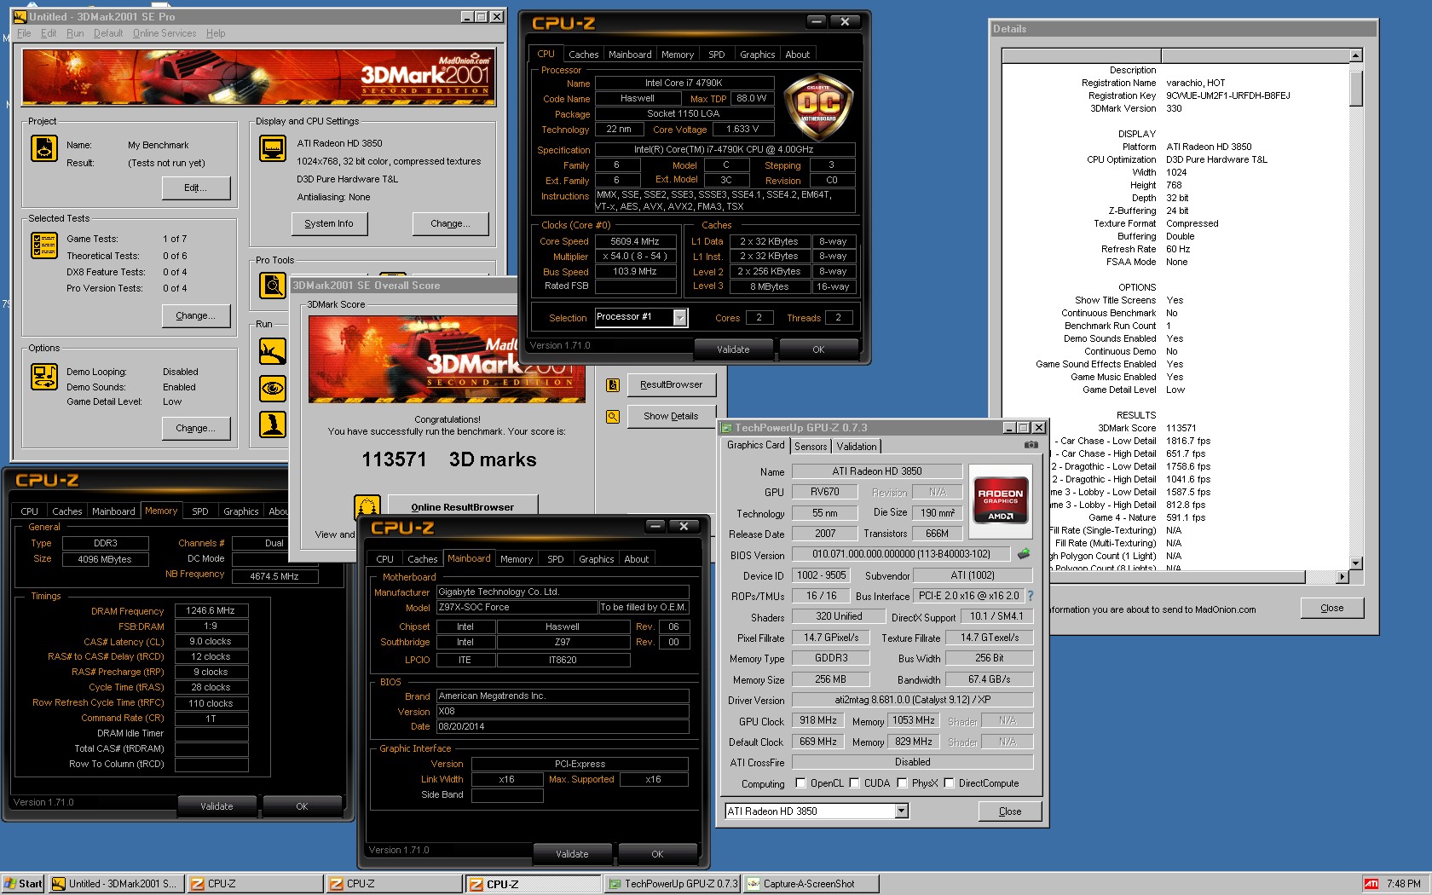Open the Run menu in 3DMark2001
1432x895 pixels.
[75, 33]
